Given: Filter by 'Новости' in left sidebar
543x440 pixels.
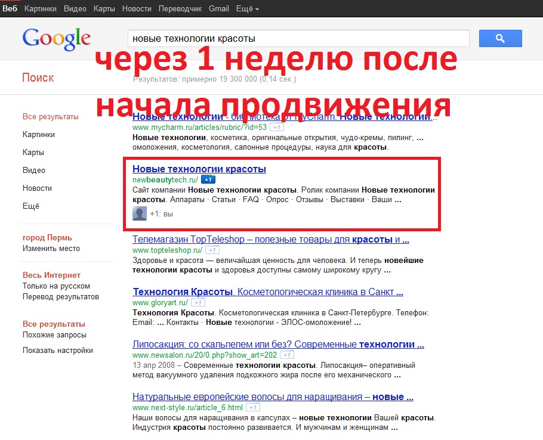Looking at the screenshot, I should tap(37, 188).
